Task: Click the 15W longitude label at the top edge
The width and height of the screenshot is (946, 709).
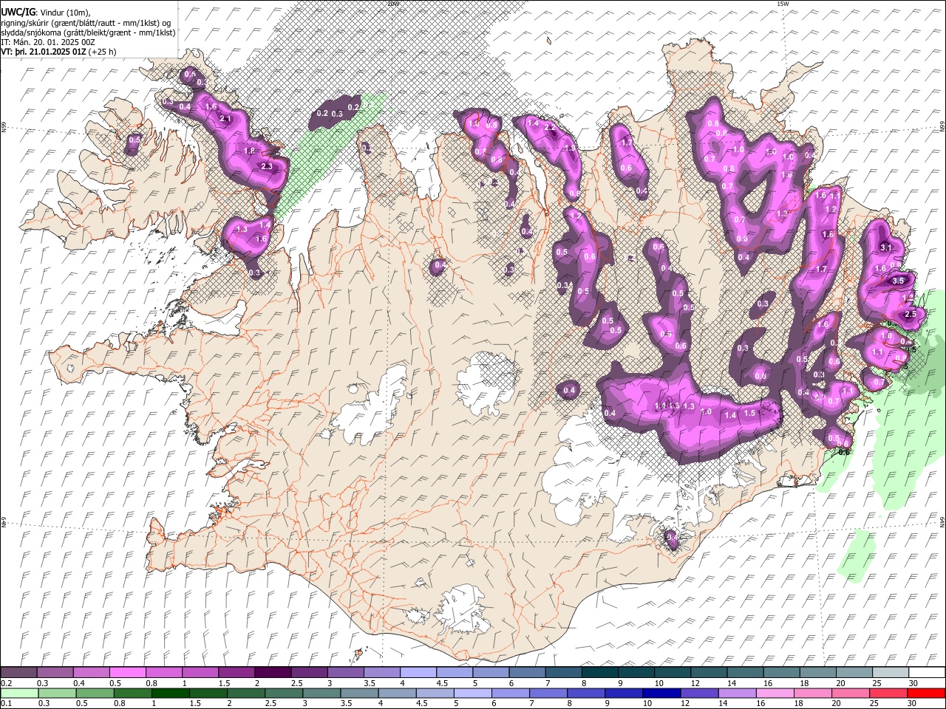Action: pos(782,4)
